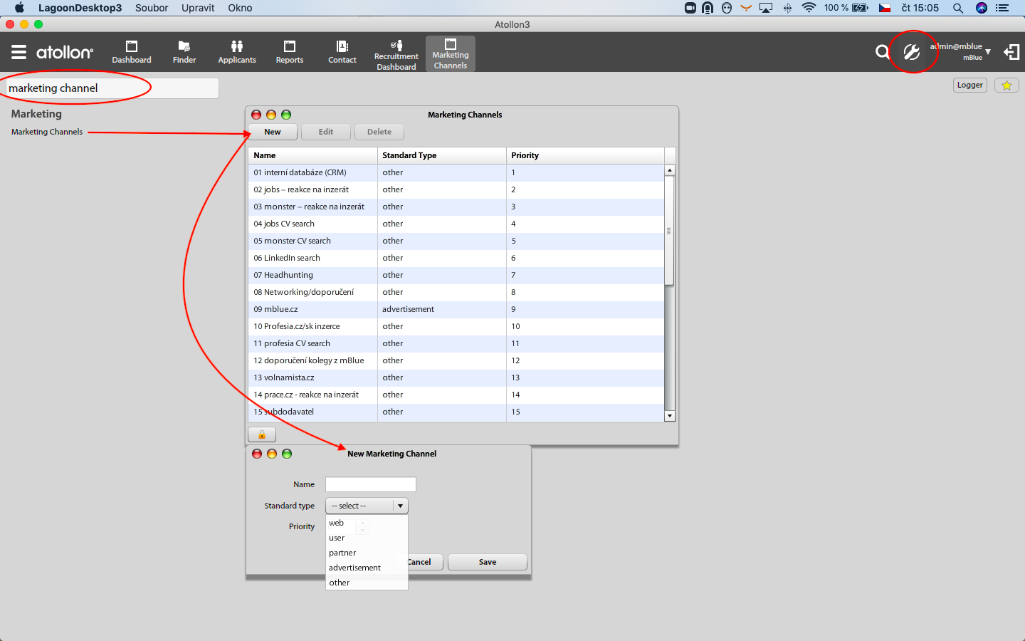Open the Okno menu in menu bar

pyautogui.click(x=240, y=8)
